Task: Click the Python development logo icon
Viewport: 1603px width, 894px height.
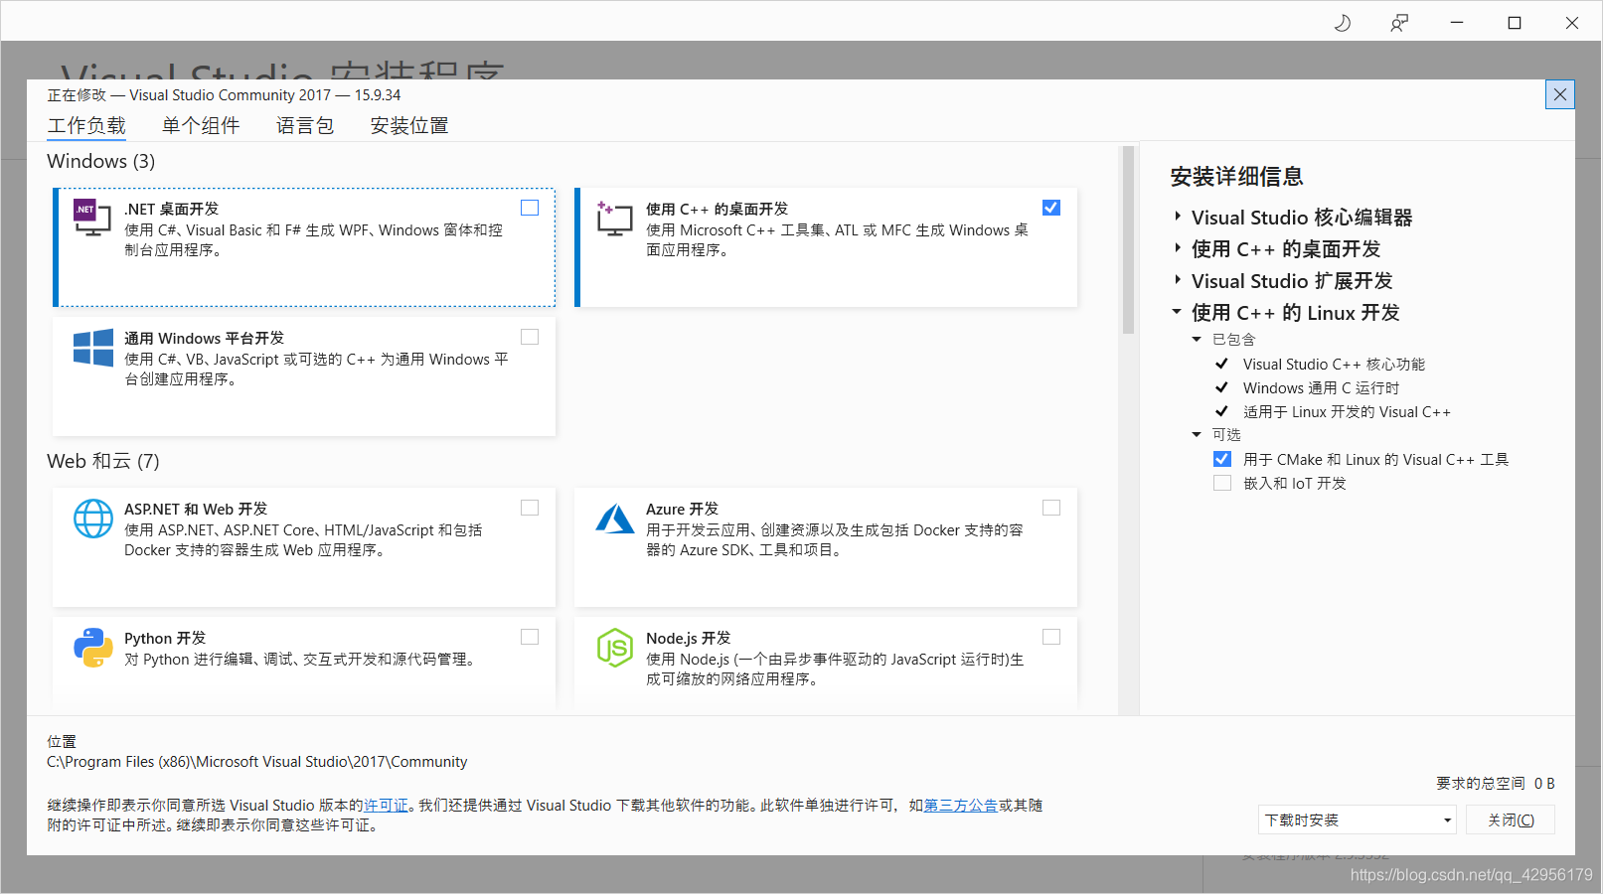Action: click(x=93, y=648)
